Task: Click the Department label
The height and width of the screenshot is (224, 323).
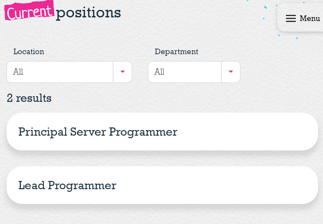Action: click(x=176, y=52)
